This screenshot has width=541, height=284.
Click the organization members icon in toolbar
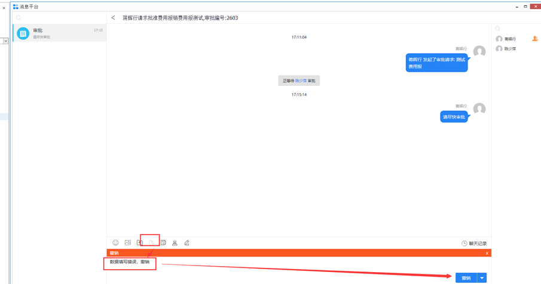point(175,243)
